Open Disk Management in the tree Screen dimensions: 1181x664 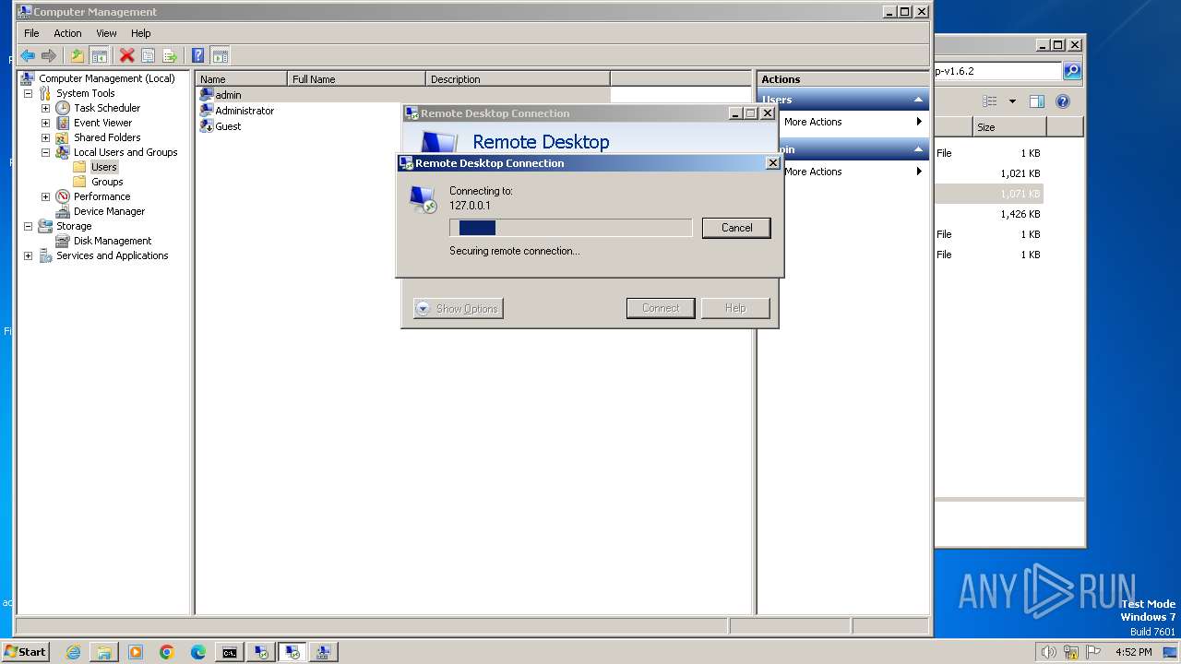113,241
